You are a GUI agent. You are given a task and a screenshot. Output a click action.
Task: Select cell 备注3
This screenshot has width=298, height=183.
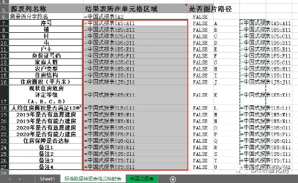[45, 160]
